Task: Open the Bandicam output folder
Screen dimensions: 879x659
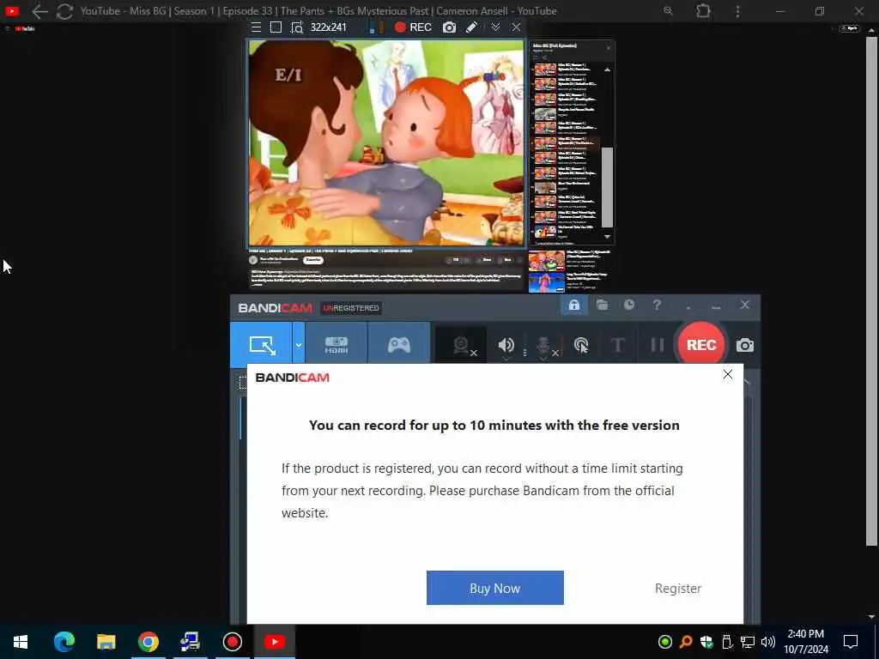Action: tap(602, 305)
